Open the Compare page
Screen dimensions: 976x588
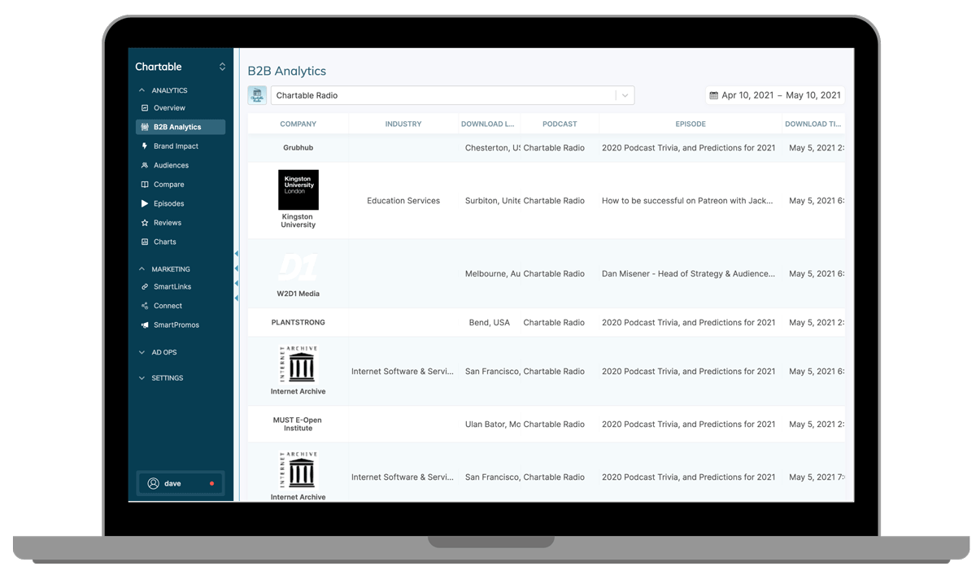168,185
